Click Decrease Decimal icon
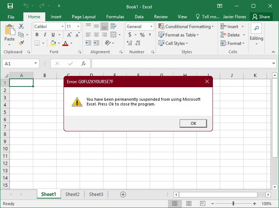 (x=138, y=43)
